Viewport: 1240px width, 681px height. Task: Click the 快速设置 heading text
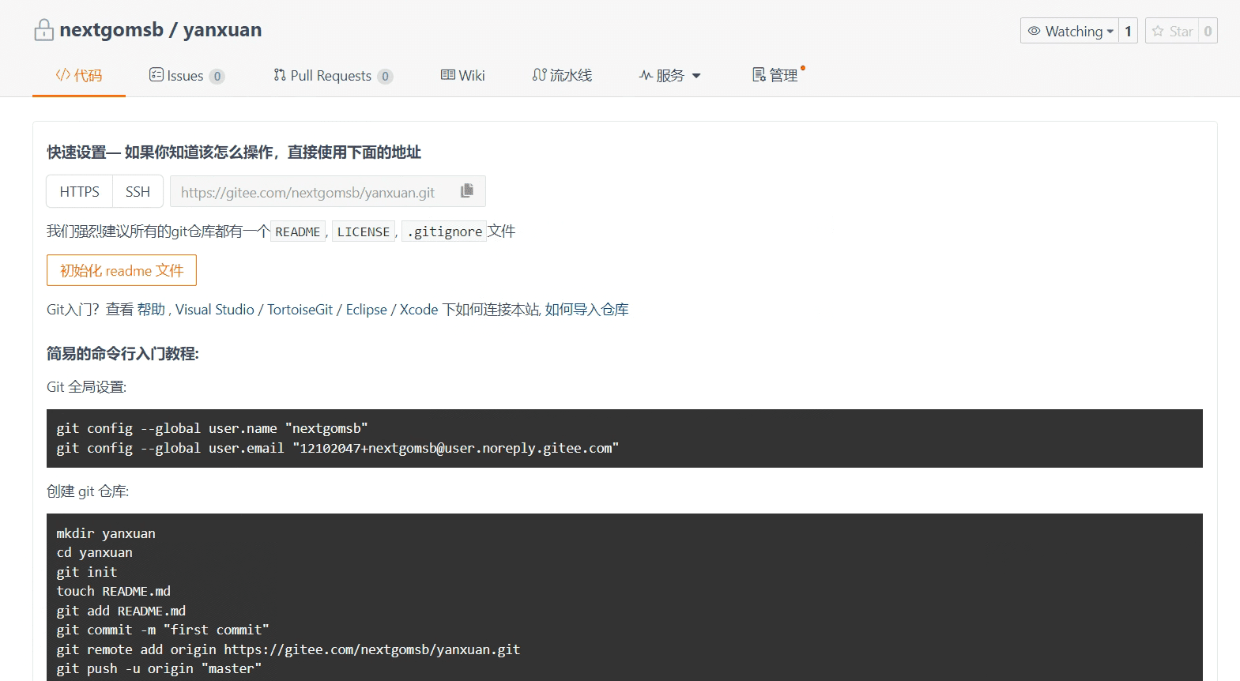(234, 152)
